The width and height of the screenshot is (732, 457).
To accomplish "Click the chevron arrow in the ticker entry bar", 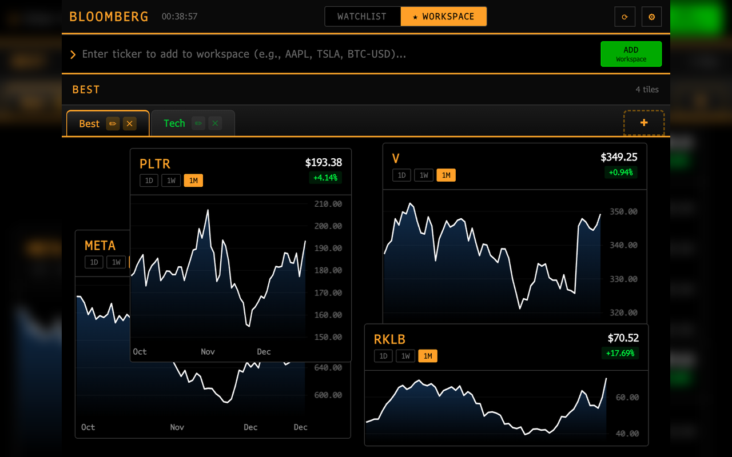I will 73,54.
